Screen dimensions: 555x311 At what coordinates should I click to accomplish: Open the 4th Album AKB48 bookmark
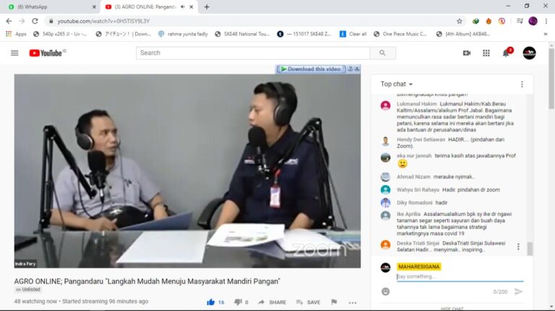click(463, 34)
